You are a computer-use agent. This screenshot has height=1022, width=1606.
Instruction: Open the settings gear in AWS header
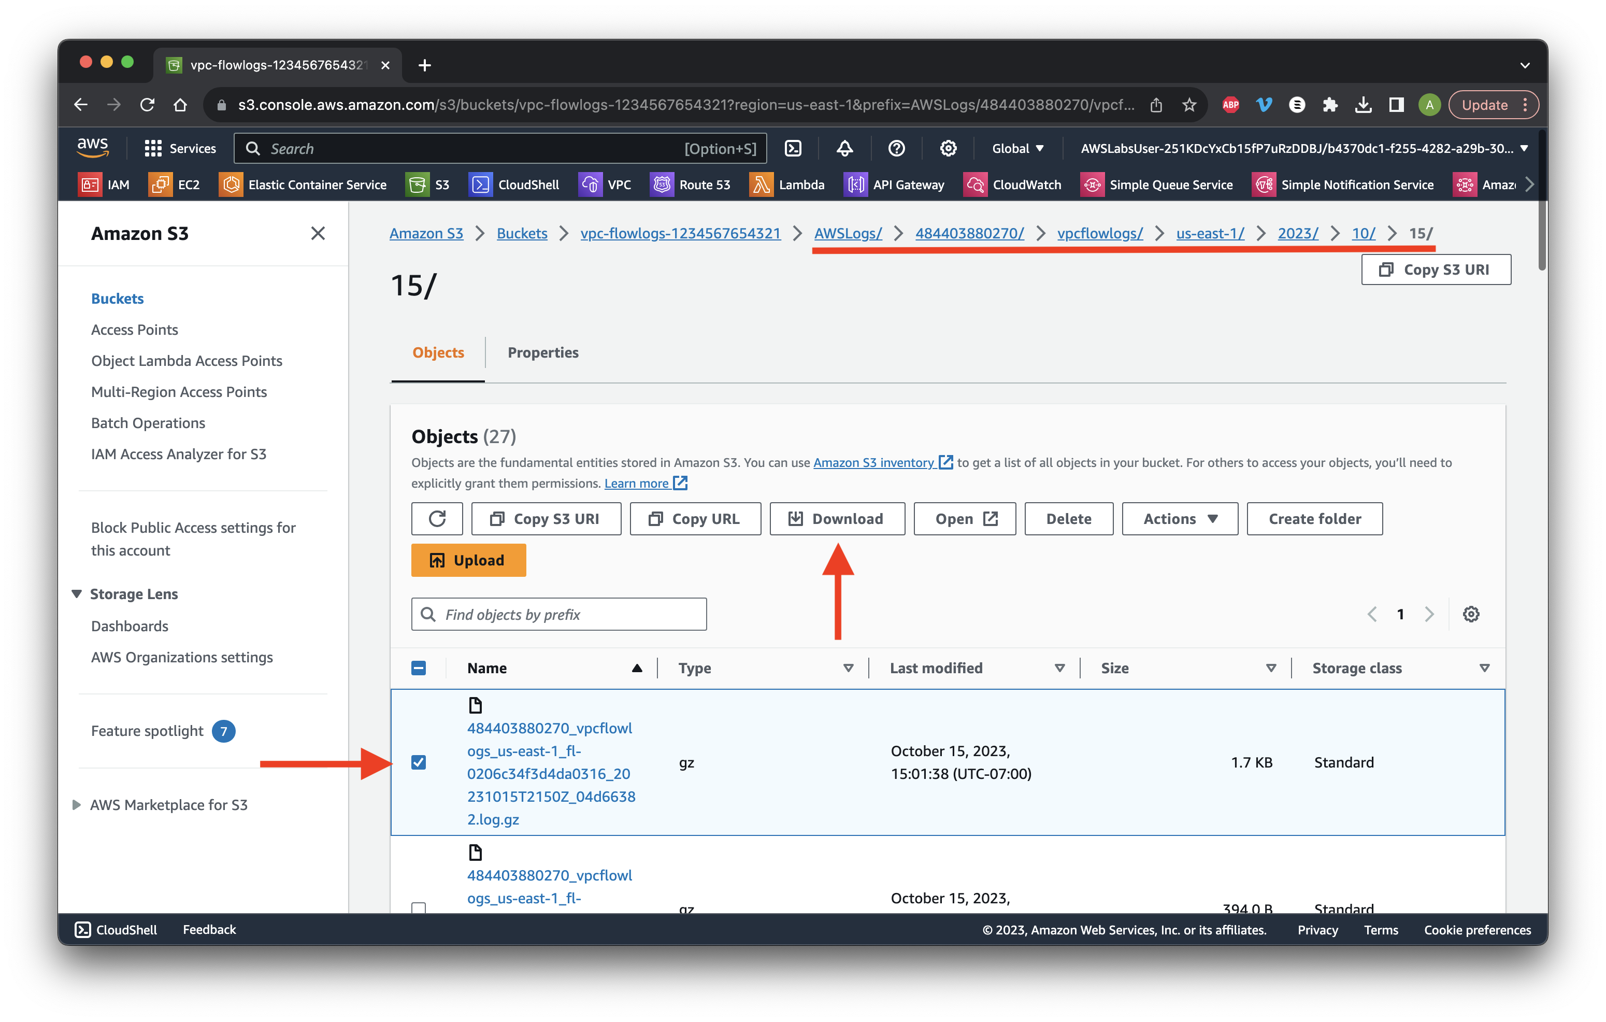click(x=948, y=148)
